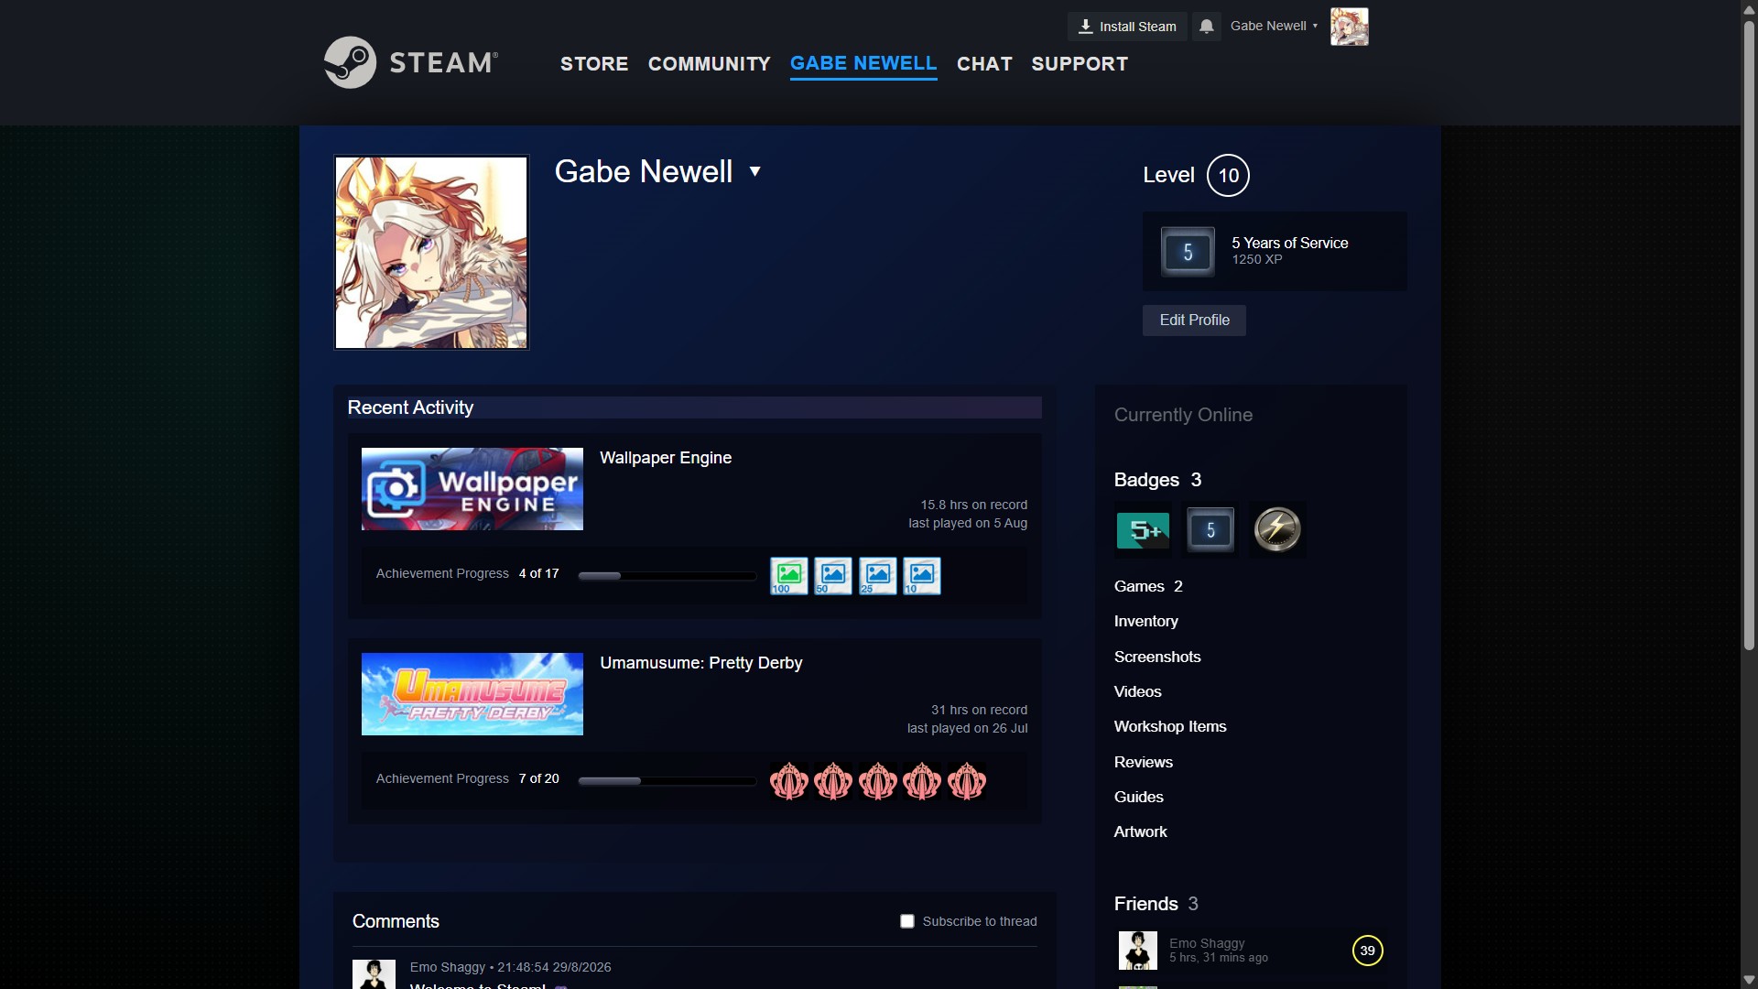The width and height of the screenshot is (1758, 989).
Task: Click the Steam logo in header
Action: tap(411, 62)
